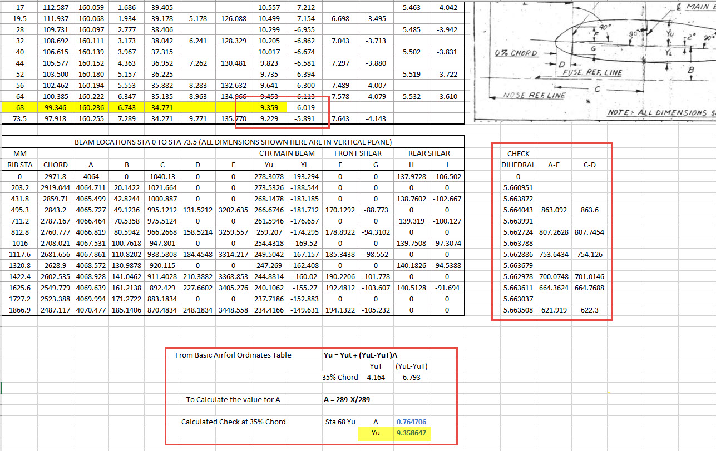The width and height of the screenshot is (716, 451).
Task: Select the C-D value 863.6
Action: tap(589, 210)
